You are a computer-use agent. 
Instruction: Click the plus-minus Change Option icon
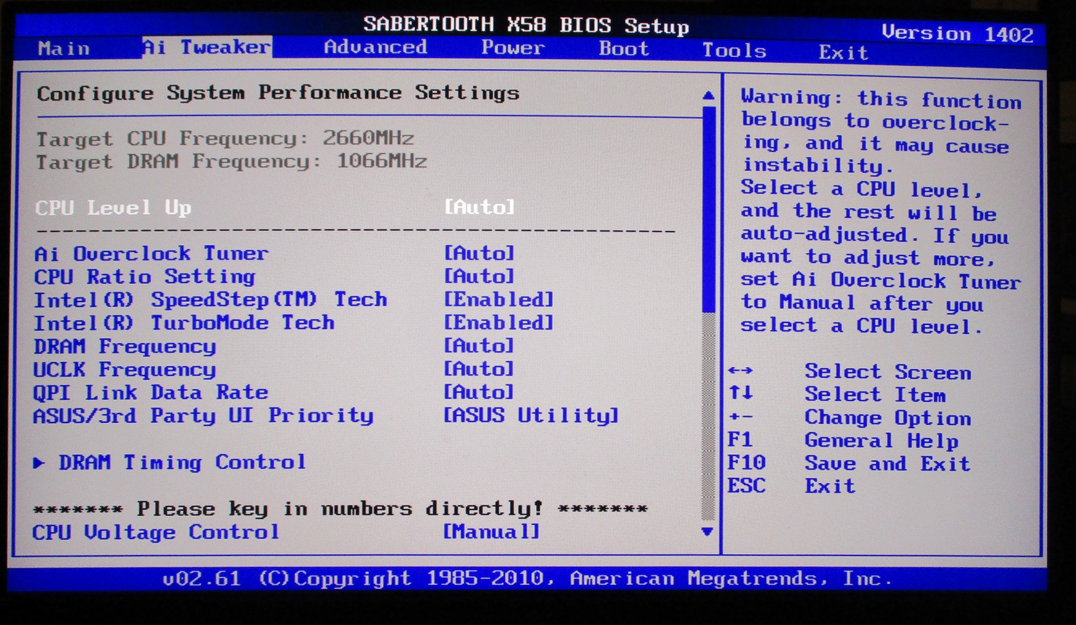(x=741, y=417)
